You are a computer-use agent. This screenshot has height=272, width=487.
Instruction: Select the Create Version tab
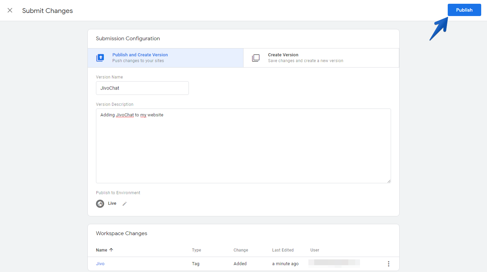(321, 58)
